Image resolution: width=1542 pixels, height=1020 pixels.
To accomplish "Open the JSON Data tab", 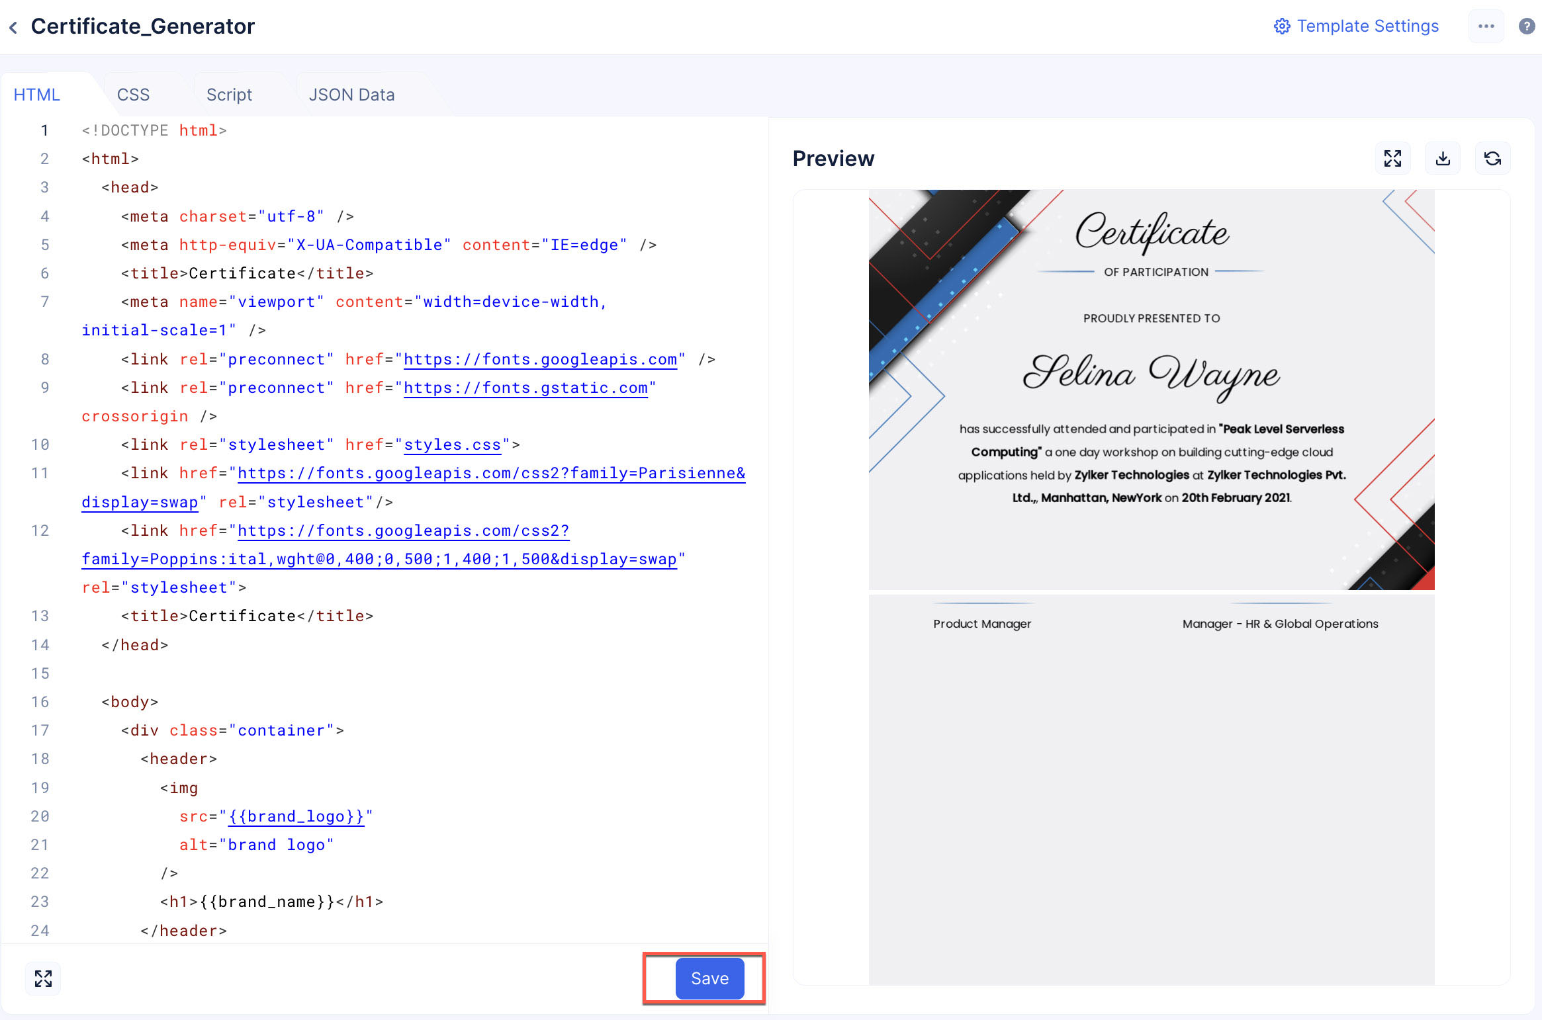I will (351, 95).
